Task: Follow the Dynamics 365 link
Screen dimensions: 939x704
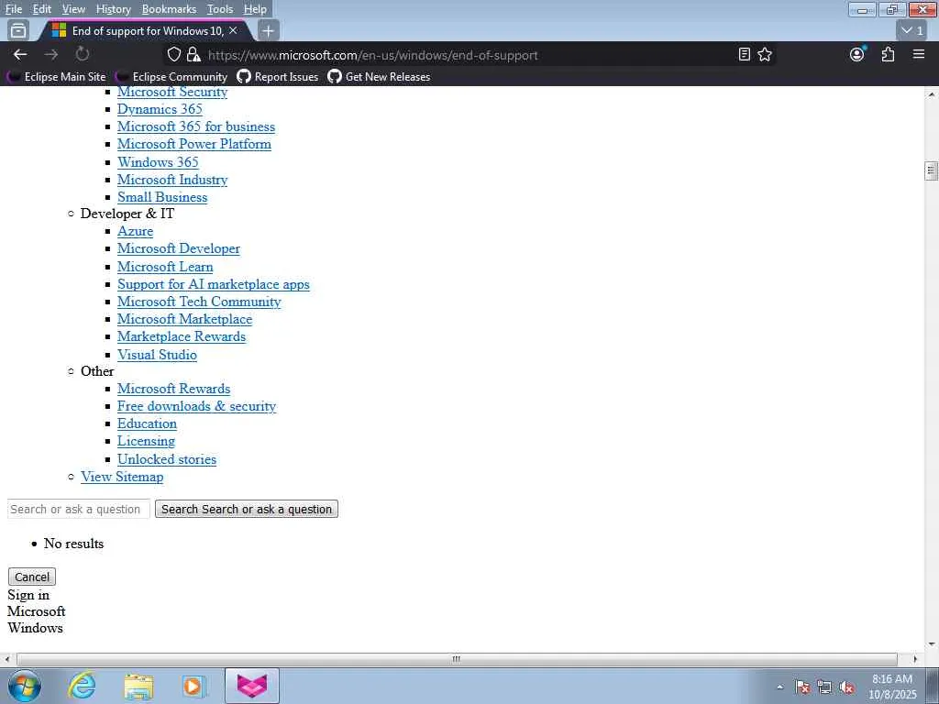Action: 160,109
